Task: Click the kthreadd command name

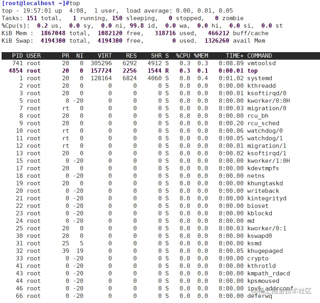Action: (x=261, y=86)
